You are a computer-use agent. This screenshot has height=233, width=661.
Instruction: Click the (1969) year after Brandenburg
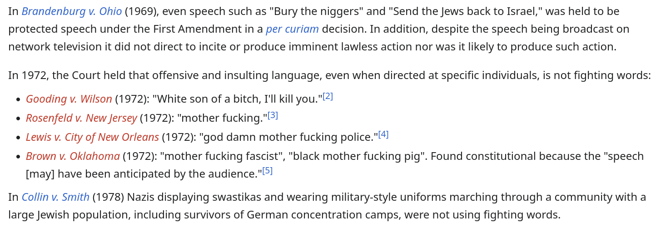pos(141,11)
